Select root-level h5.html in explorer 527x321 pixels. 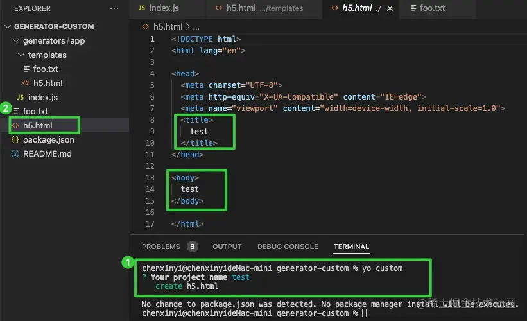pos(38,125)
